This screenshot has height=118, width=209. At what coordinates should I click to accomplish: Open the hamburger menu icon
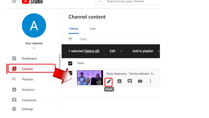click(x=14, y=1)
